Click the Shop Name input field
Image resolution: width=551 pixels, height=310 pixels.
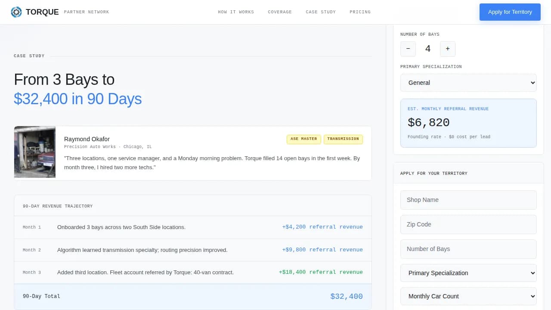click(x=468, y=200)
